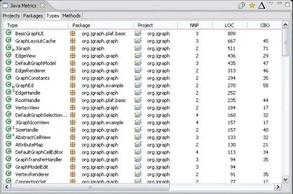The height and width of the screenshot is (194, 293).
Task: Click CBO value 71 for JGraph
Action: pyautogui.click(x=266, y=48)
